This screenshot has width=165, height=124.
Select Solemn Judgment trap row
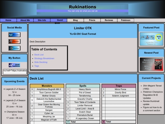(119, 96)
